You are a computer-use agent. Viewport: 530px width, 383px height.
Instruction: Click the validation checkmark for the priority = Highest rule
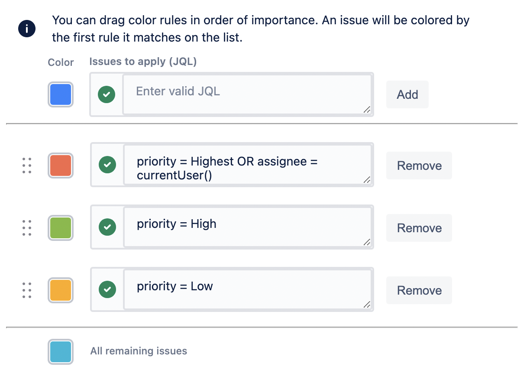(x=107, y=165)
